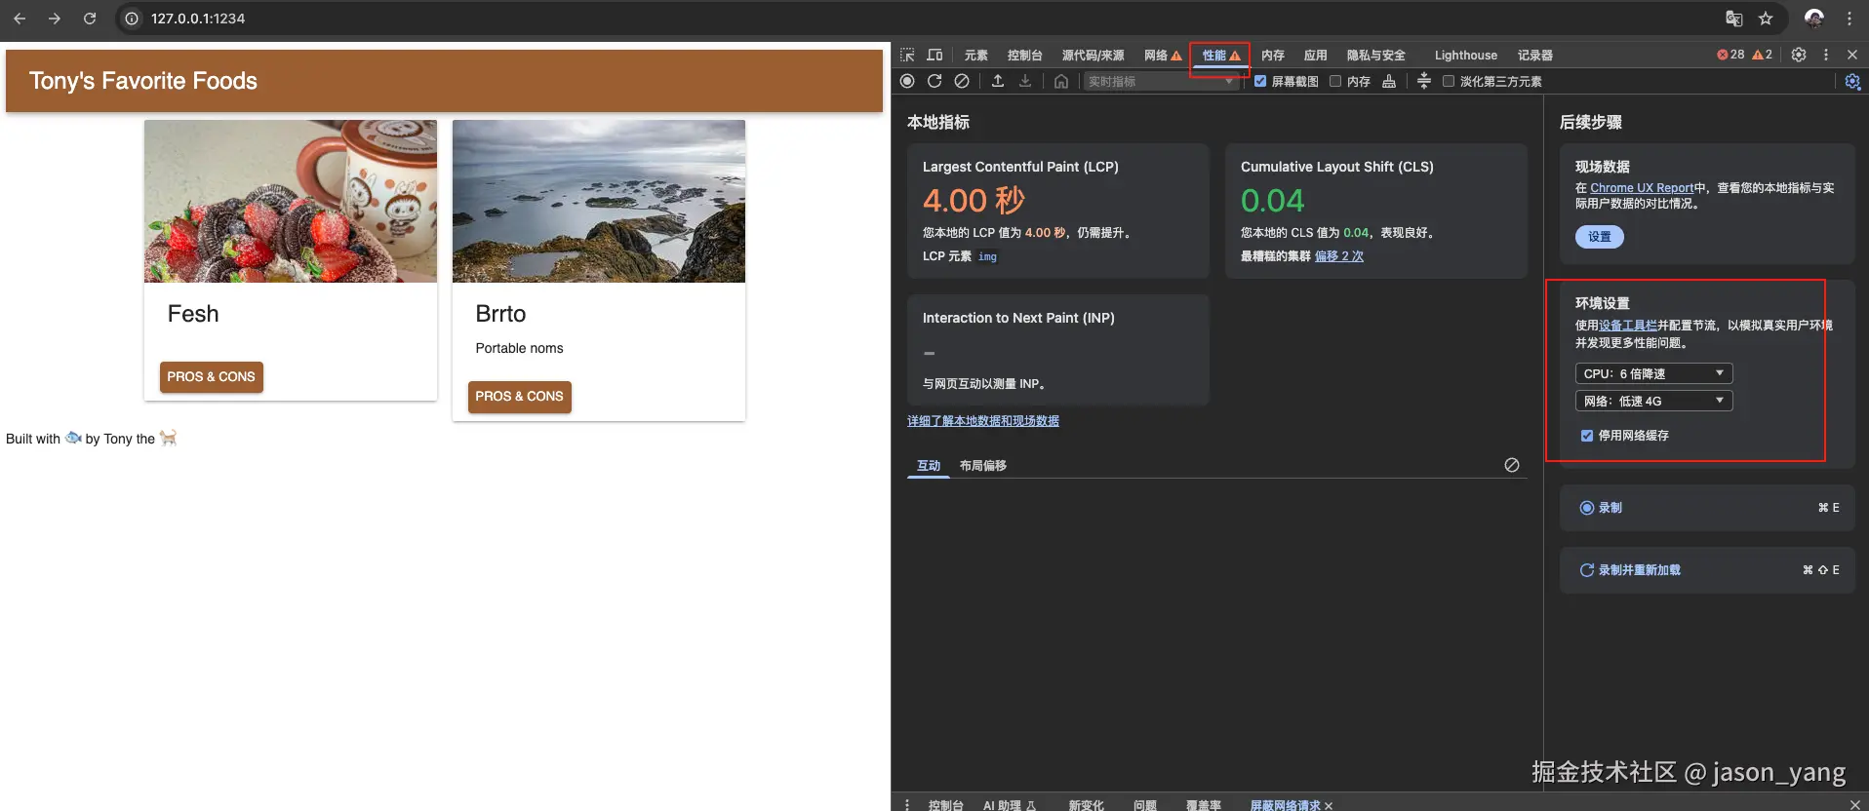Download the performance profile icon
Viewport: 1869px width, 811px height.
coord(1025,81)
